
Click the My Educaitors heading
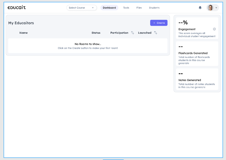[x=21, y=23]
